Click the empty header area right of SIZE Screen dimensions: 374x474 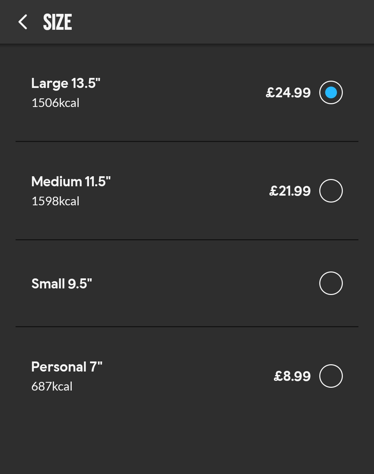222,22
